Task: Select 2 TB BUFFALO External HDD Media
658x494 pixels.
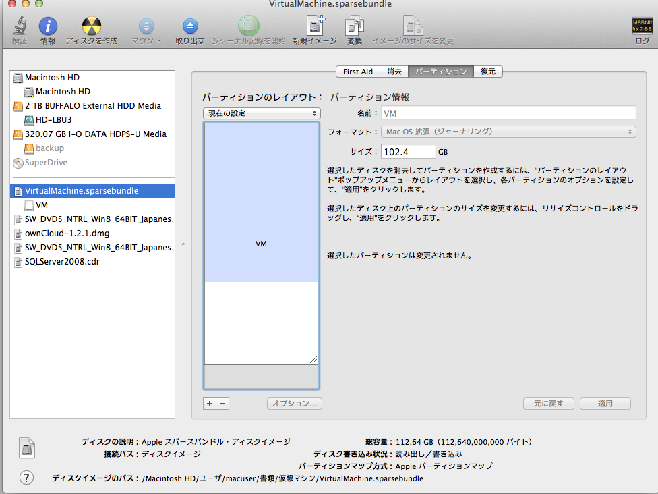Action: [x=92, y=106]
